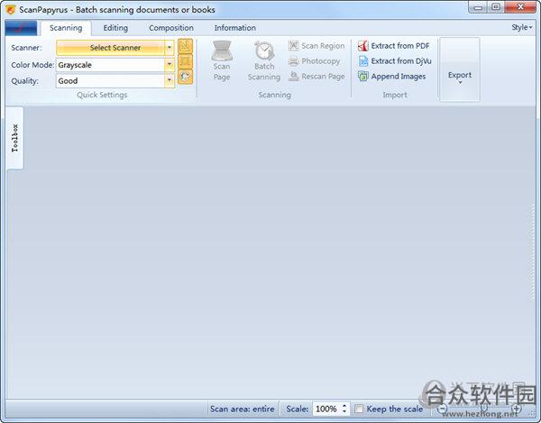Close the ScanPapyrus window

click(520, 7)
